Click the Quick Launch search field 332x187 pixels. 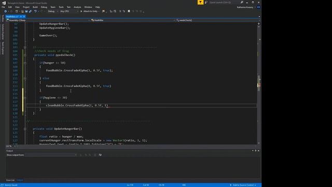point(225,2)
